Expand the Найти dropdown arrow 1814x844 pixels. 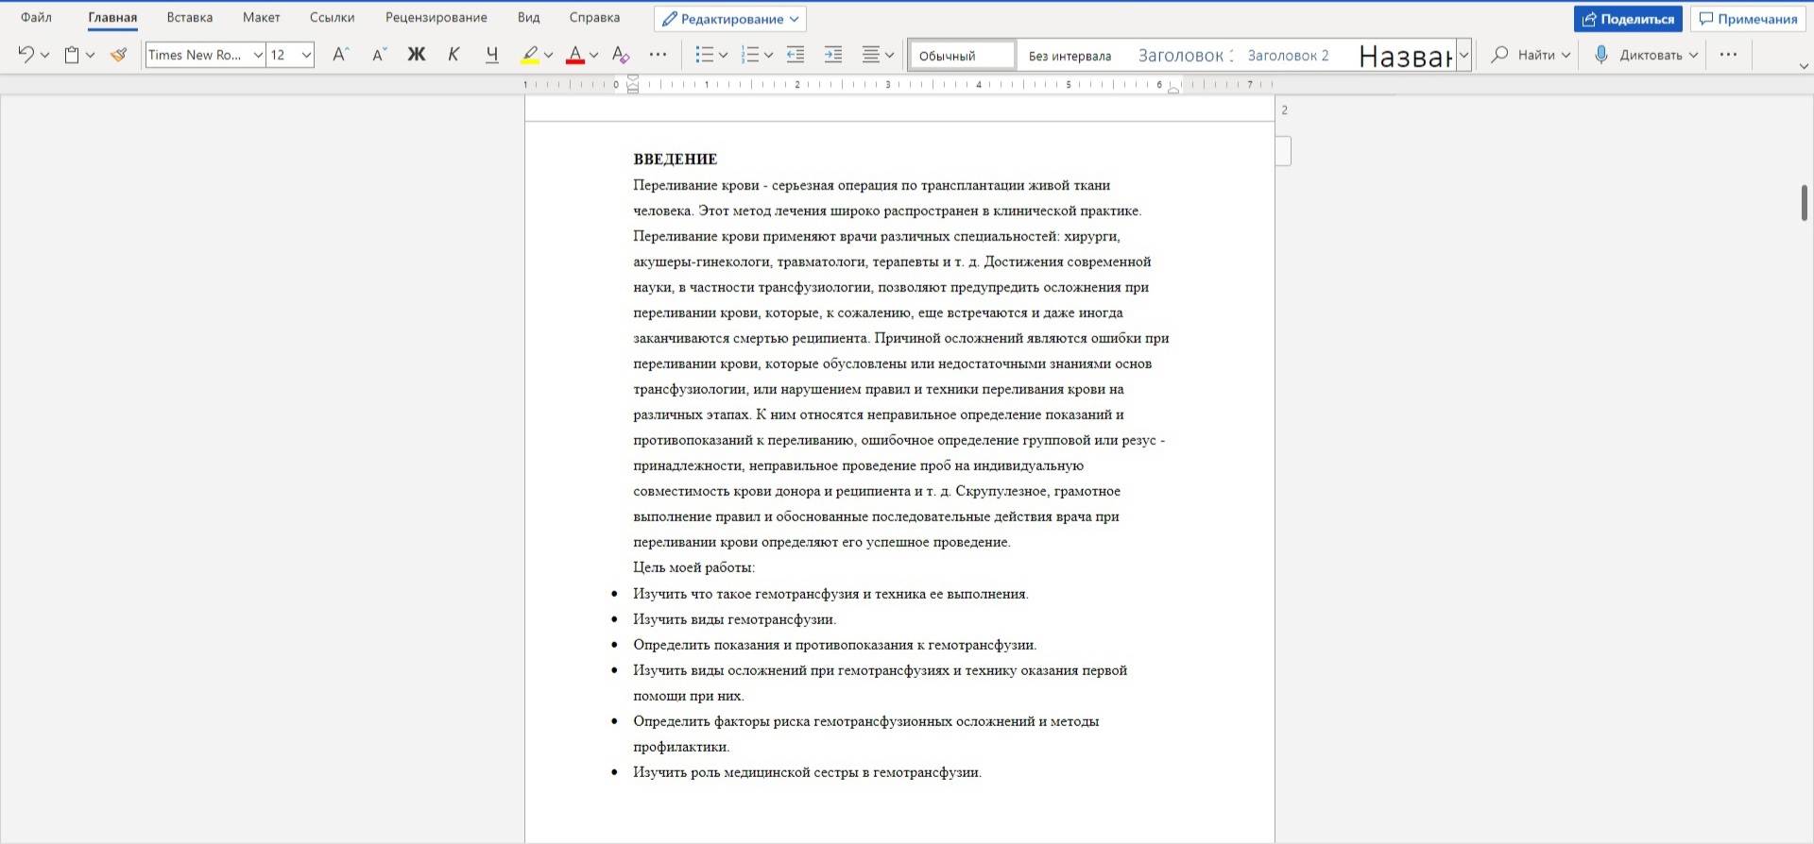pos(1566,56)
